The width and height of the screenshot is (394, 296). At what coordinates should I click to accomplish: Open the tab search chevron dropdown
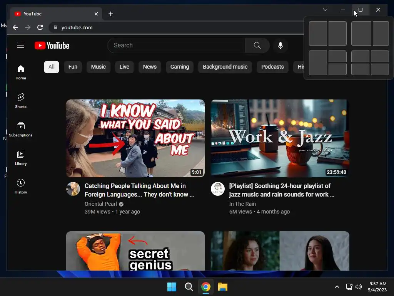325,10
